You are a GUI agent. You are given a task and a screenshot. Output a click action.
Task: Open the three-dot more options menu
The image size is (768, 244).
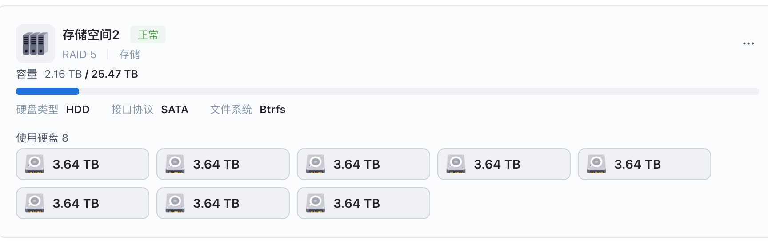coord(748,43)
